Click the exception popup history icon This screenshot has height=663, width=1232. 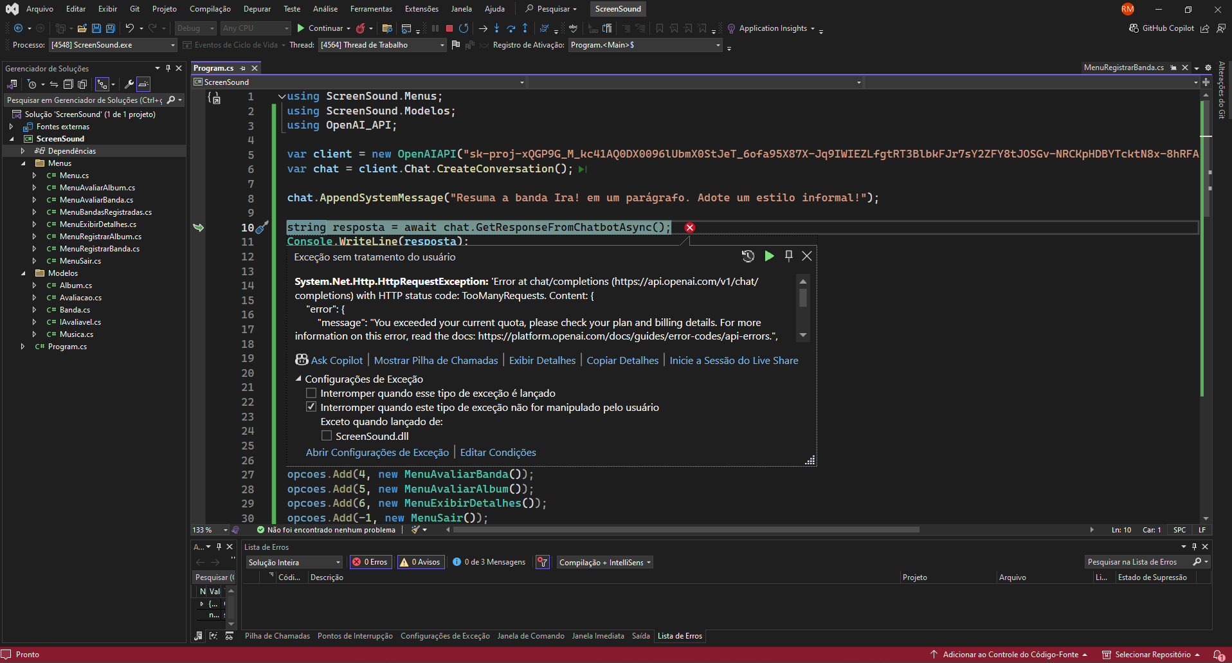click(748, 256)
